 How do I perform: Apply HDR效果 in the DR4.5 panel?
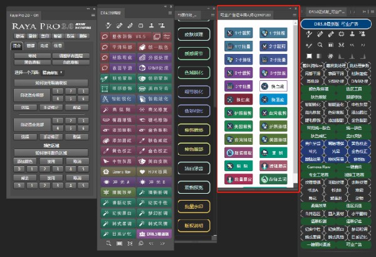click(154, 172)
